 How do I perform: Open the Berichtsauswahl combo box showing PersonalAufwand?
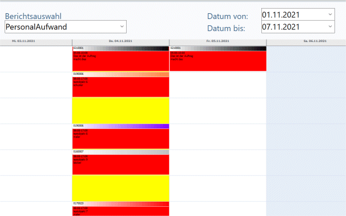(x=66, y=26)
